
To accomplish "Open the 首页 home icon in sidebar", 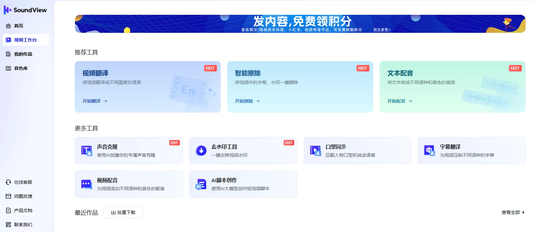I will point(8,26).
